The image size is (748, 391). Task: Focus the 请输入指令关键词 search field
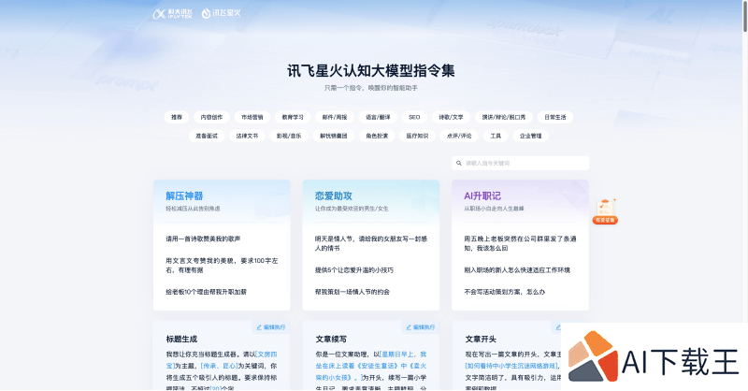pos(521,164)
